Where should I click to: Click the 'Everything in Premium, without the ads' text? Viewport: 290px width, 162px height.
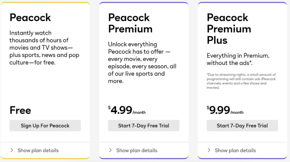[238, 59]
